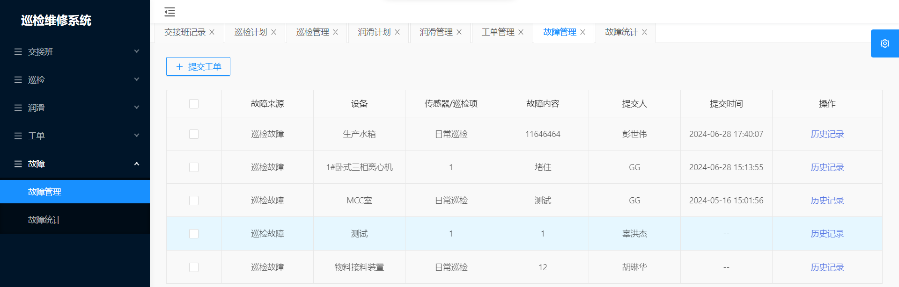Close the 巡检管理 tab

[336, 32]
